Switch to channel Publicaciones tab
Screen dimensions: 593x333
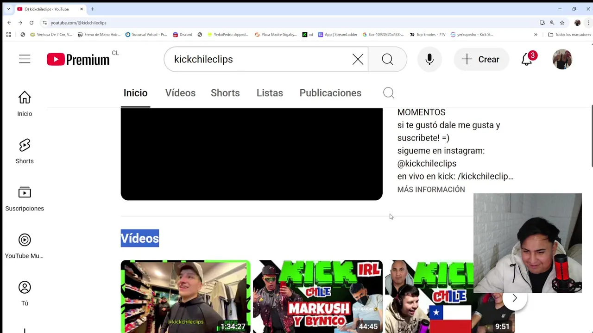(x=330, y=93)
